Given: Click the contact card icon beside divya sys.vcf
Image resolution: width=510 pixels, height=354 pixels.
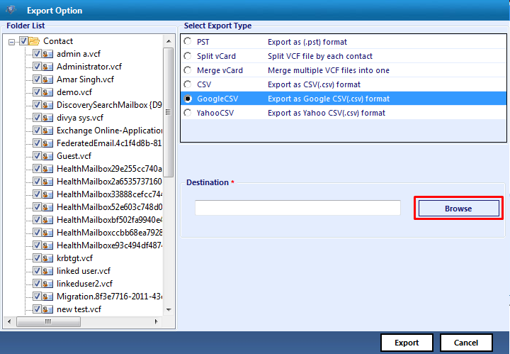Looking at the screenshot, I should tap(47, 118).
